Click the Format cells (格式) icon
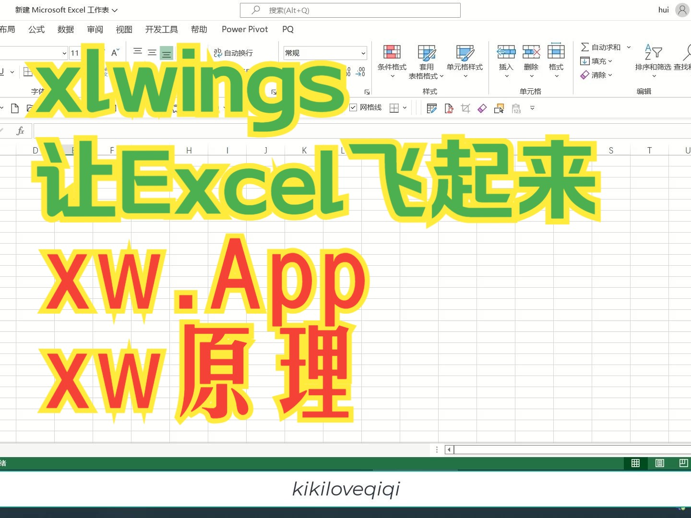Screen dimensions: 691x518 click(556, 52)
